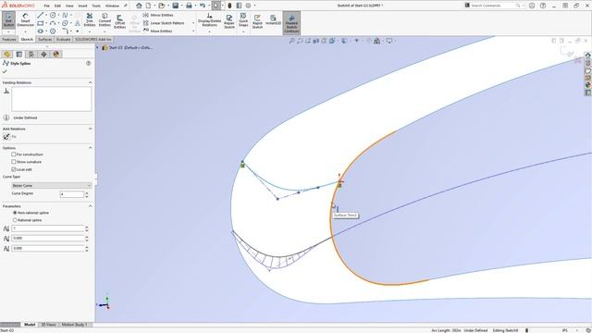Viewport: 592px width, 333px height.
Task: Click the Rebuild traffic light icon
Action: coord(229,6)
